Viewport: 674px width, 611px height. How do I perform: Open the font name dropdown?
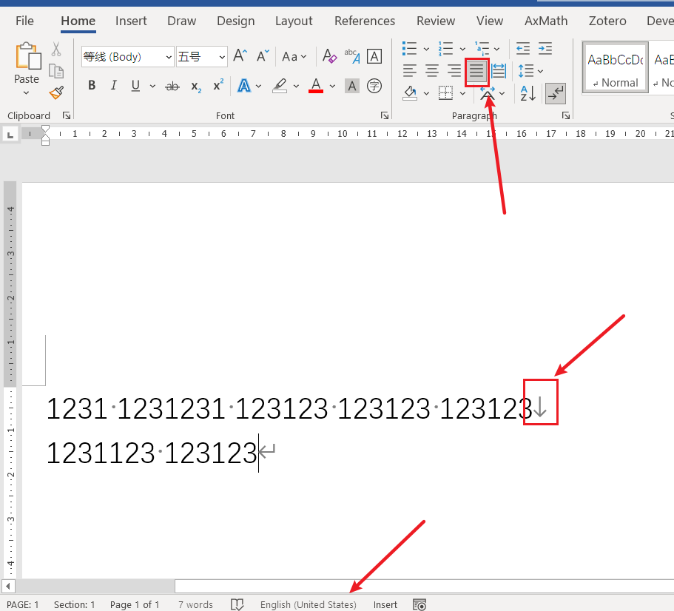[x=169, y=56]
